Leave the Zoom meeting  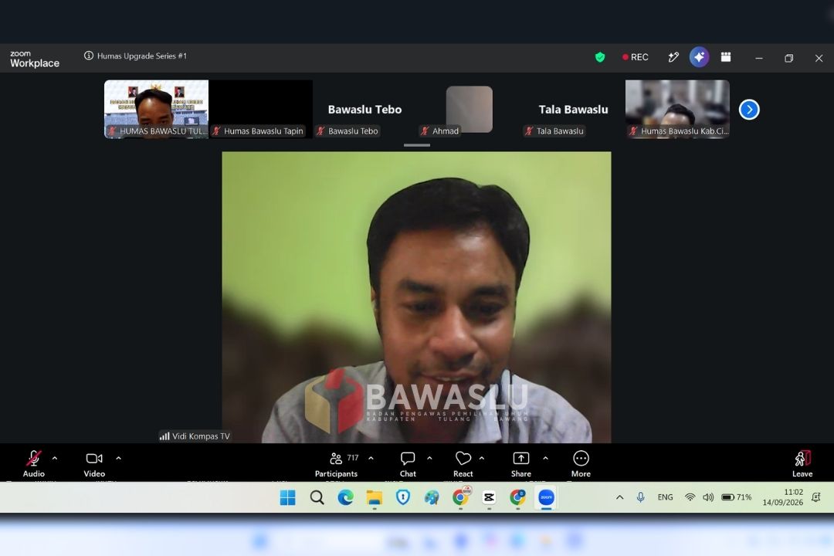pyautogui.click(x=802, y=463)
